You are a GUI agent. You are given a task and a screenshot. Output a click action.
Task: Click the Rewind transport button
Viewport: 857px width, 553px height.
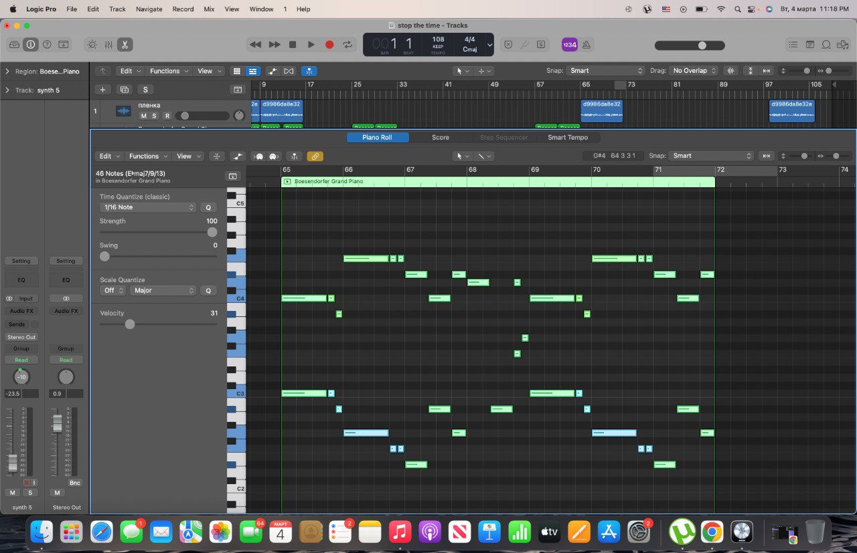[x=255, y=45]
